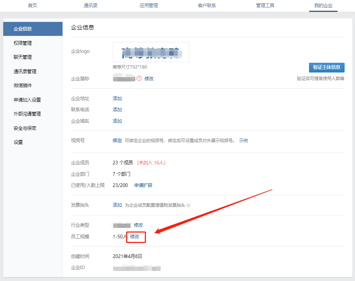Select the 管理工具 tab
This screenshot has width=355, height=281.
[x=265, y=5]
